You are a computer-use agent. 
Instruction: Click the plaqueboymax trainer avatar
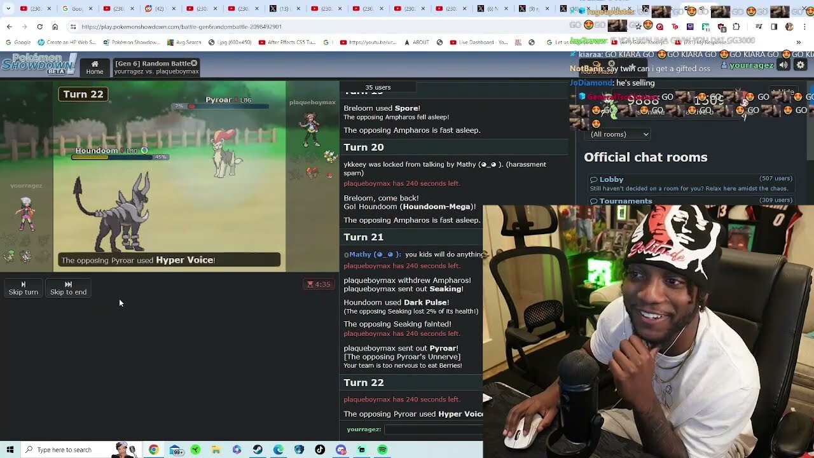(x=311, y=130)
